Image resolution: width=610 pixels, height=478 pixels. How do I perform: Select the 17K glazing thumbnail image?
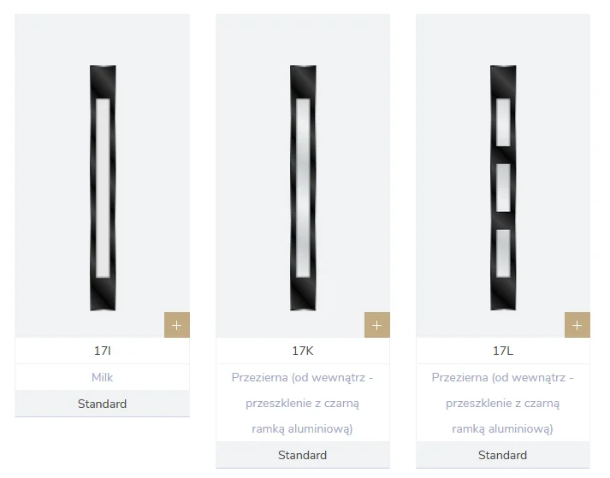303,187
